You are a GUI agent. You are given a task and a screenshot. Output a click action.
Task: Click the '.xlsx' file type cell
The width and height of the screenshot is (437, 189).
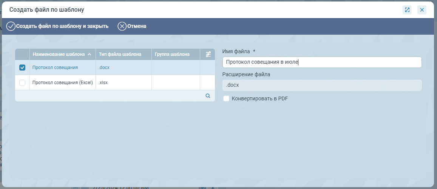coord(104,83)
